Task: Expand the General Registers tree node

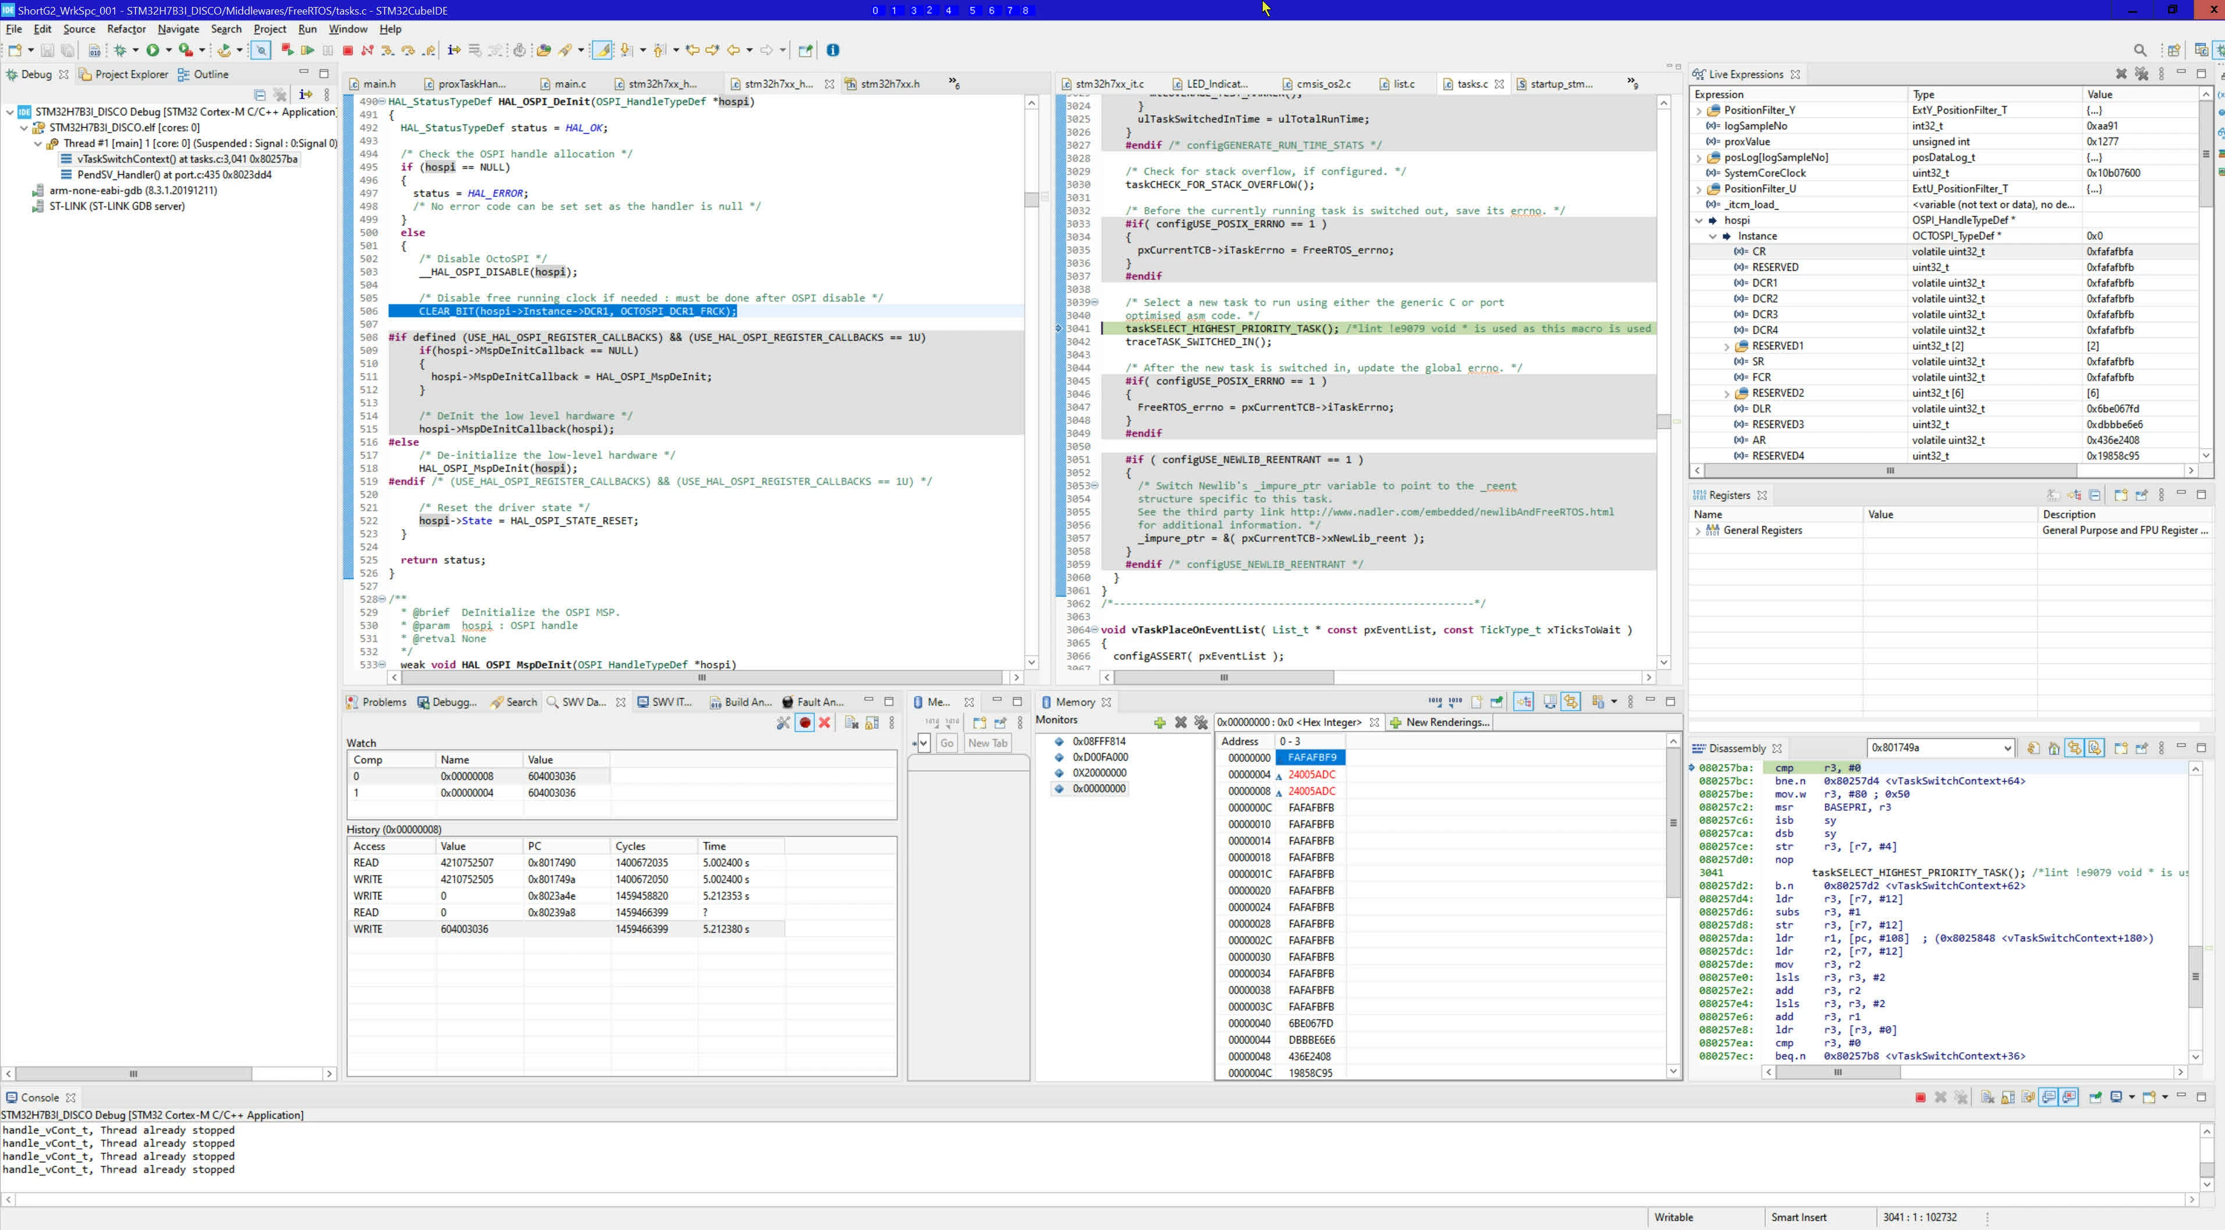Action: click(1698, 531)
